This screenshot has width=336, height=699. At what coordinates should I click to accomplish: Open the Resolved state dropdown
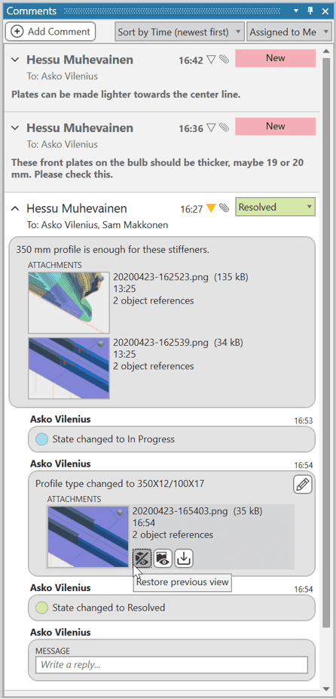pos(275,207)
